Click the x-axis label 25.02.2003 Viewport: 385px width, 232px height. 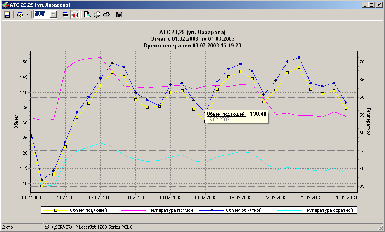pyautogui.click(x=311, y=197)
